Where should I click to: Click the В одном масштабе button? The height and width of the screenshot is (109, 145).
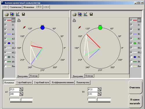tap(135, 101)
